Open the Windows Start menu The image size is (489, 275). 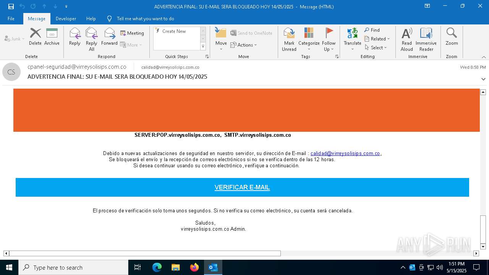tap(9, 267)
